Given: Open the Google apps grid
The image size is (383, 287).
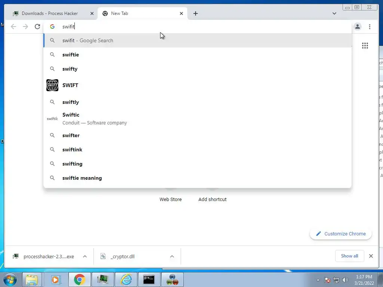Looking at the screenshot, I should tap(365, 46).
